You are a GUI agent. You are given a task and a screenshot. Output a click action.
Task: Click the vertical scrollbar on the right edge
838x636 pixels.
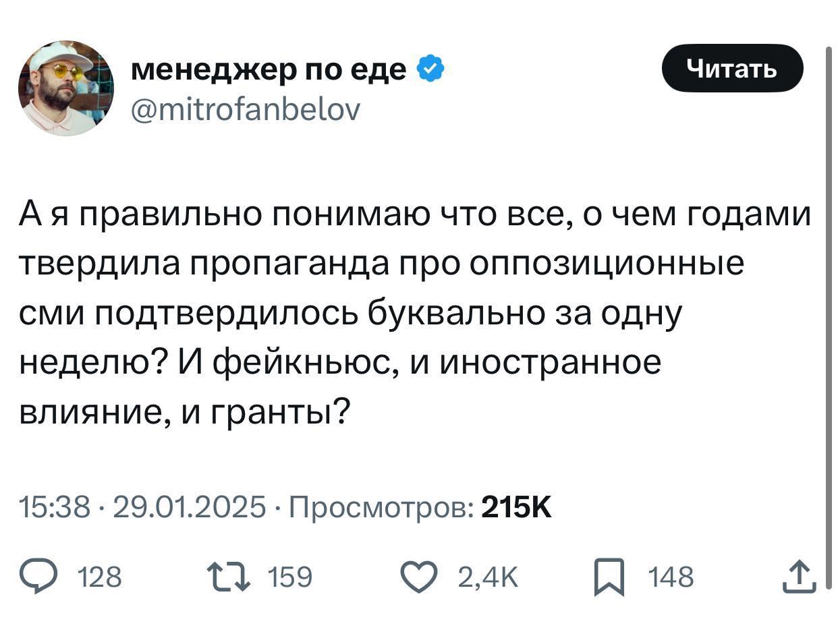(x=829, y=317)
